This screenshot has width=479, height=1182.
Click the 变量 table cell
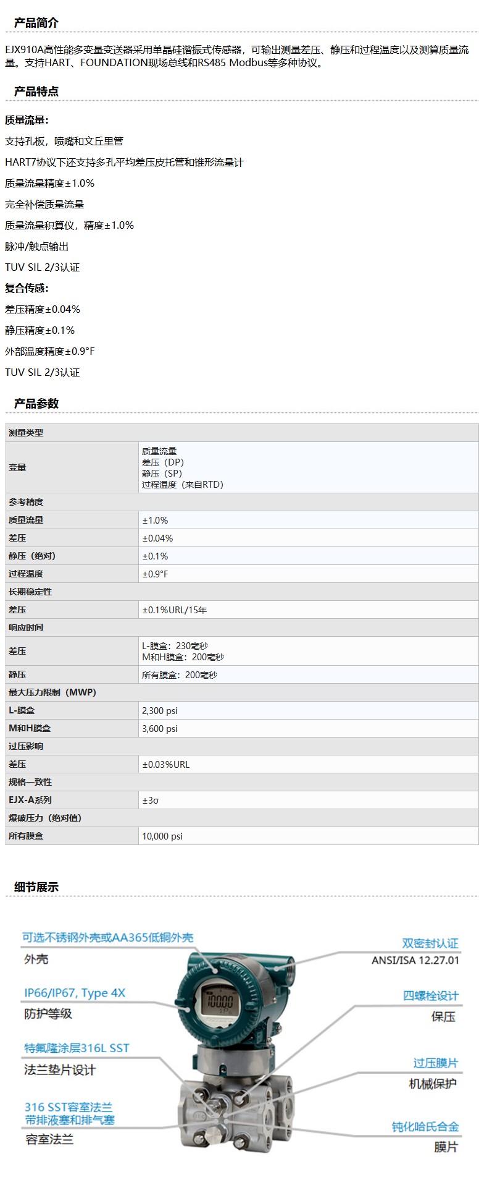point(72,467)
